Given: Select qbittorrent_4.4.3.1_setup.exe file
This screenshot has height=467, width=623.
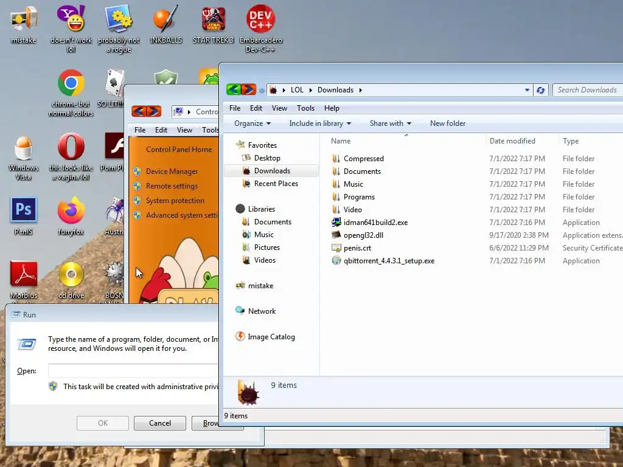Looking at the screenshot, I should [389, 261].
